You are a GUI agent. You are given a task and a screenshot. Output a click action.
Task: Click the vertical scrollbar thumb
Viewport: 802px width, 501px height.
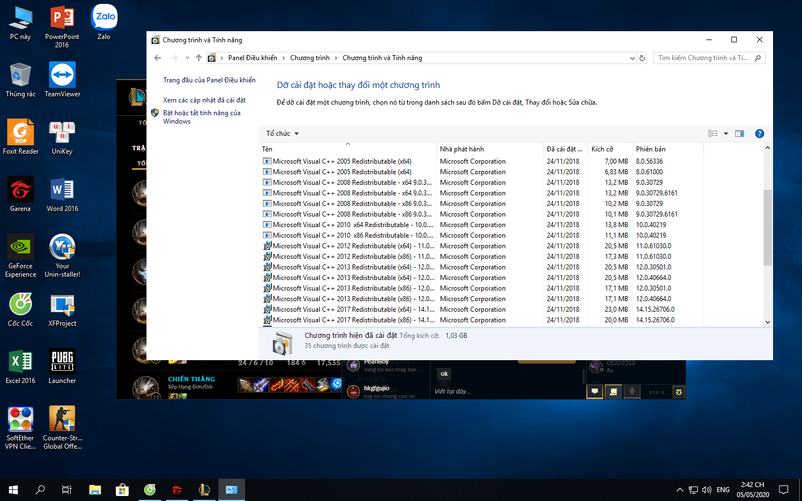coord(767,227)
